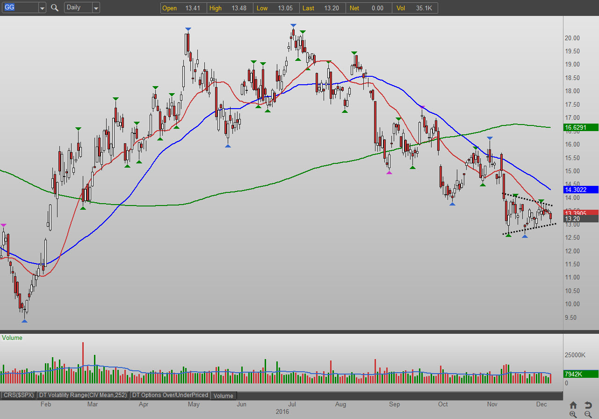The image size is (599, 419).
Task: Click the Low 13.05 quote field
Action: click(277, 8)
